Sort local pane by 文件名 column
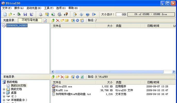177x103 pixels. pyautogui.click(x=73, y=82)
